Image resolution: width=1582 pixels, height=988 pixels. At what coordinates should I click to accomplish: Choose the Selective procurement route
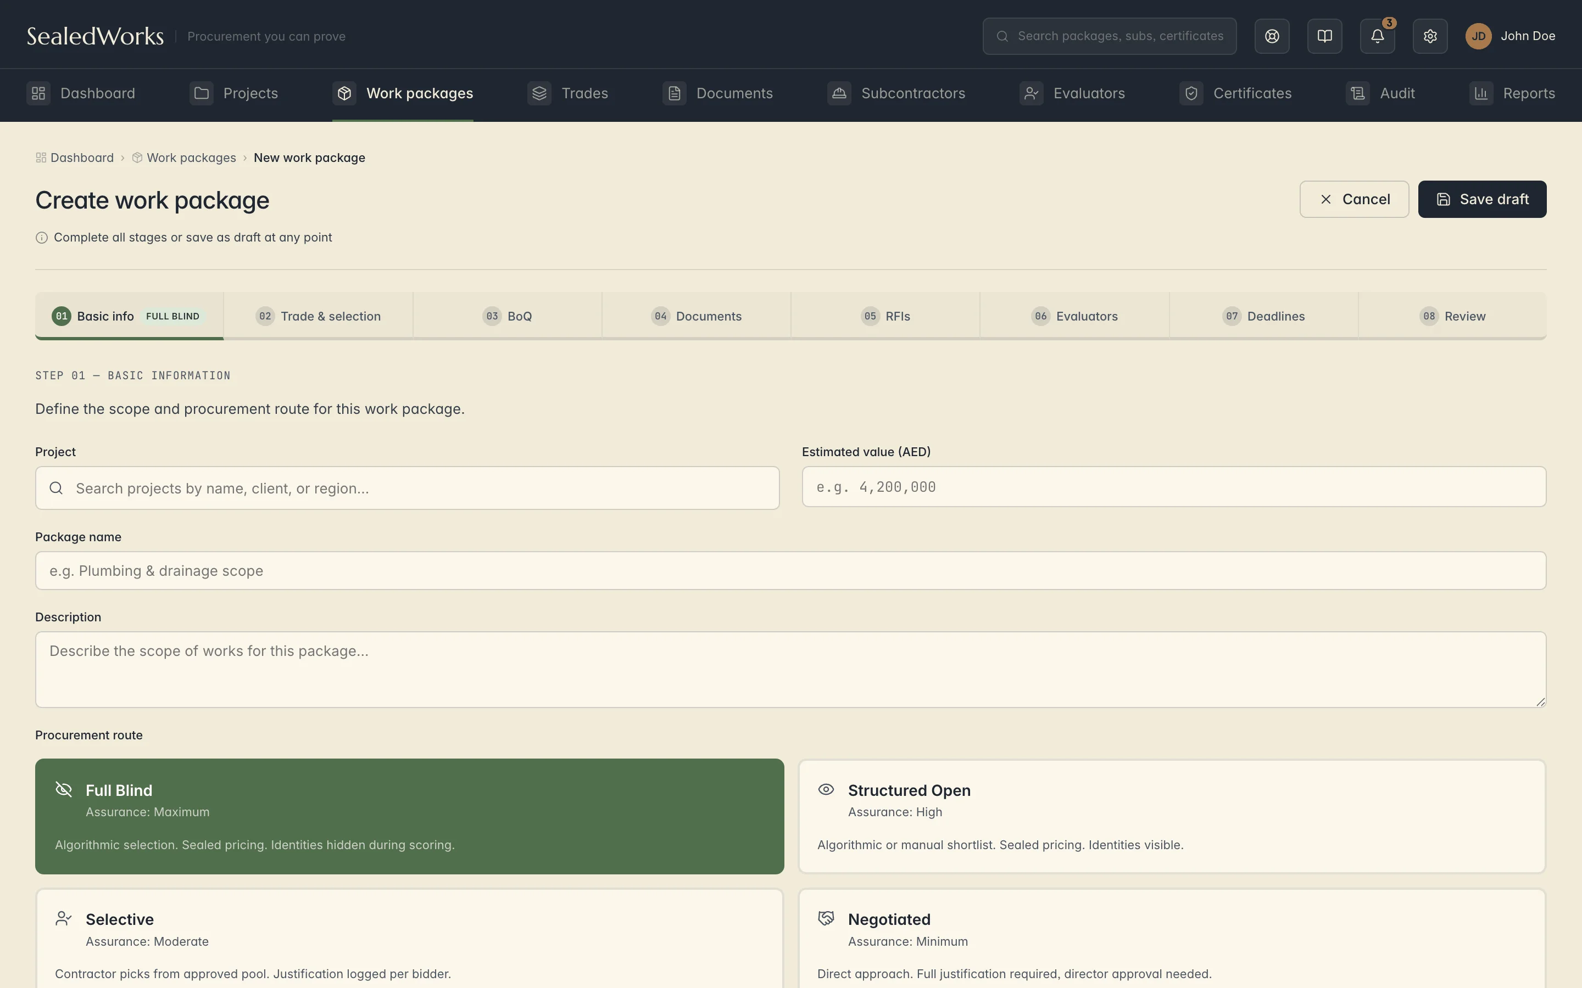point(409,939)
